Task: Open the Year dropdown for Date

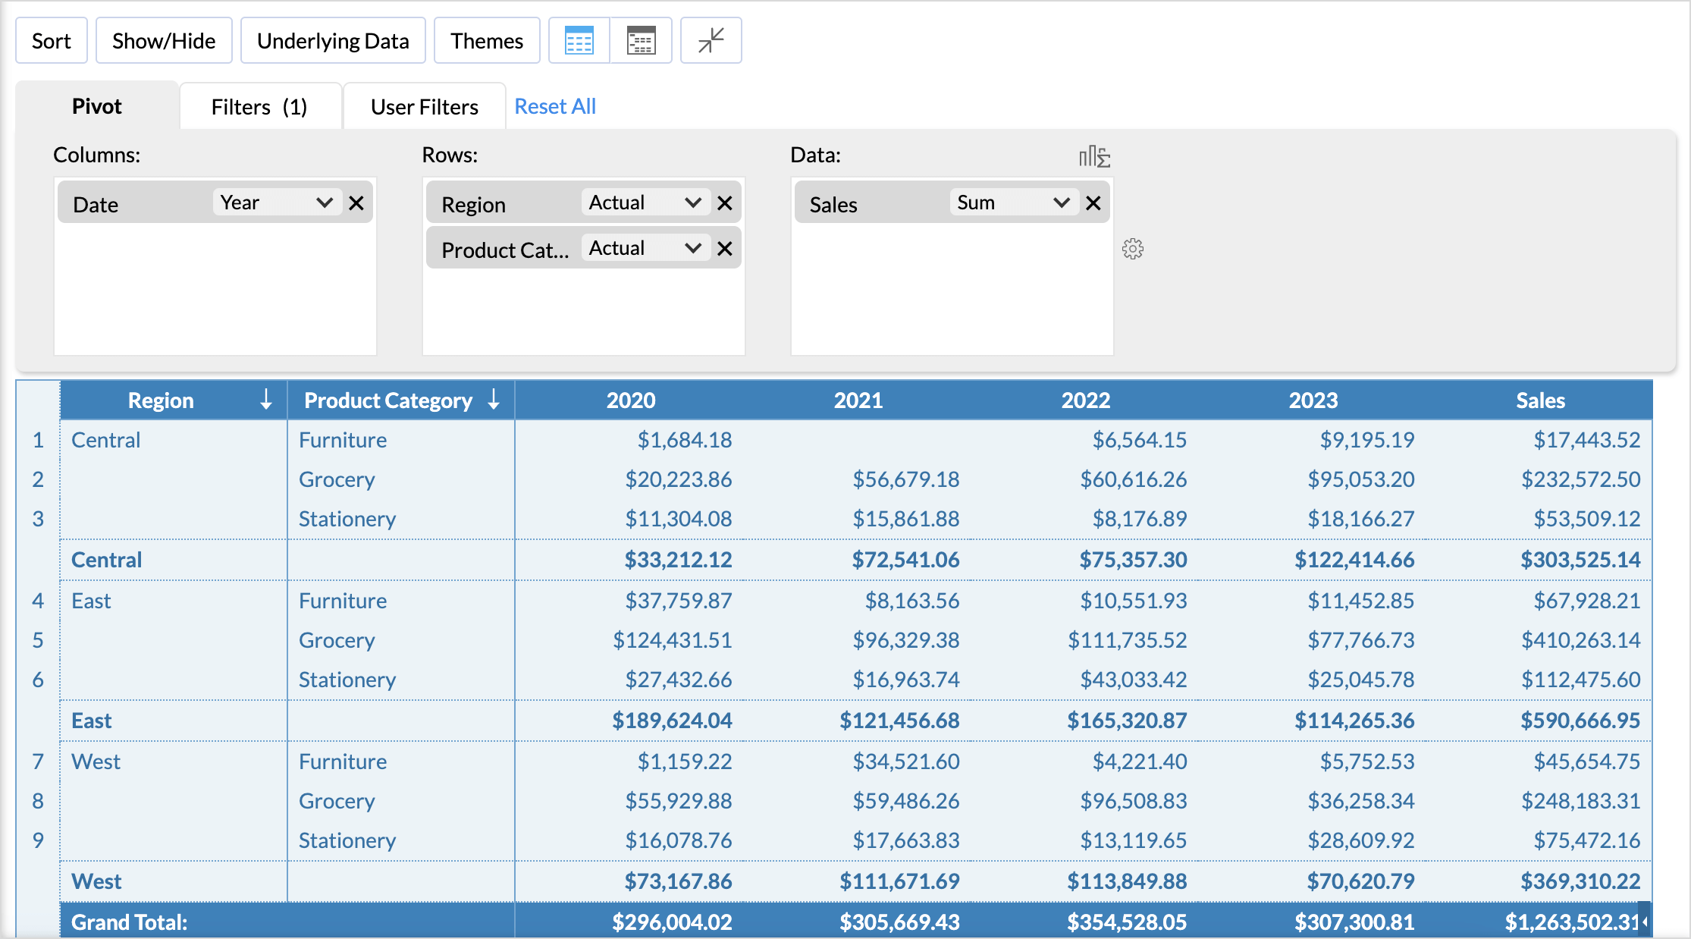Action: click(325, 203)
